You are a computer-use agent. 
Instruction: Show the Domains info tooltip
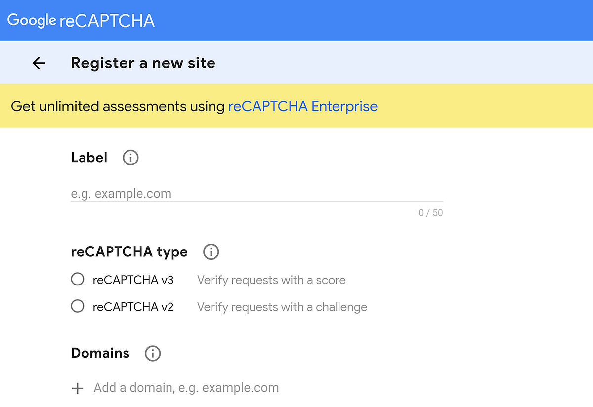coord(152,353)
